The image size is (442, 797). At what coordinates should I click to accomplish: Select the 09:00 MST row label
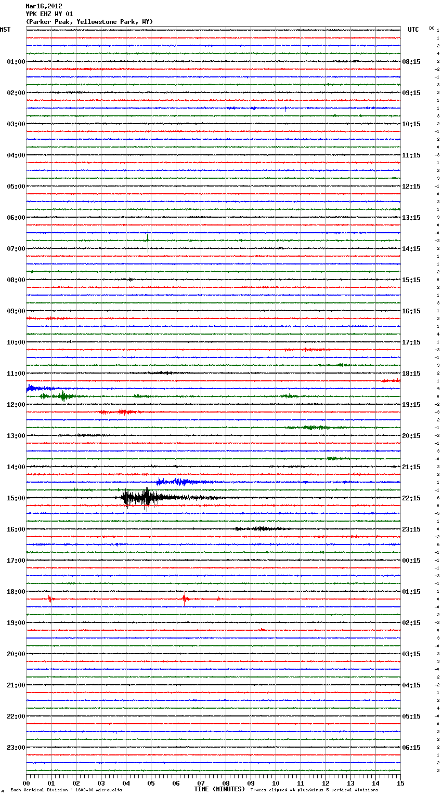click(x=16, y=311)
